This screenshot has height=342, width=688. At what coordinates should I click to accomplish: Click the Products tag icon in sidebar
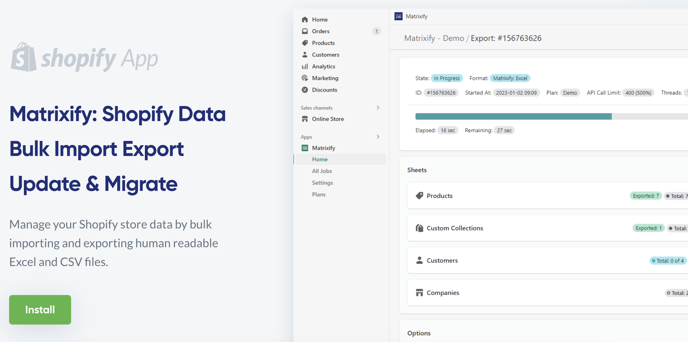coord(305,43)
